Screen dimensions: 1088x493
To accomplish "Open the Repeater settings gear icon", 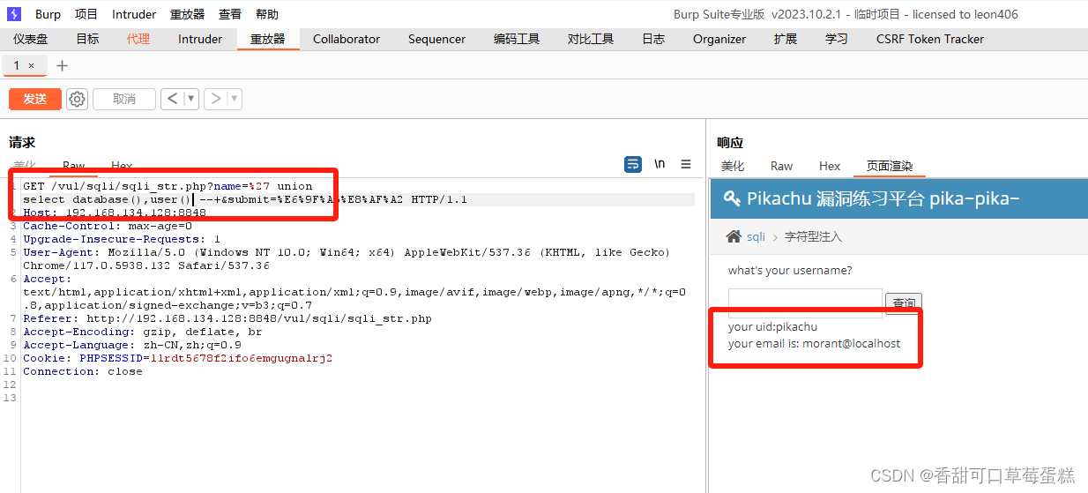I will (x=78, y=99).
